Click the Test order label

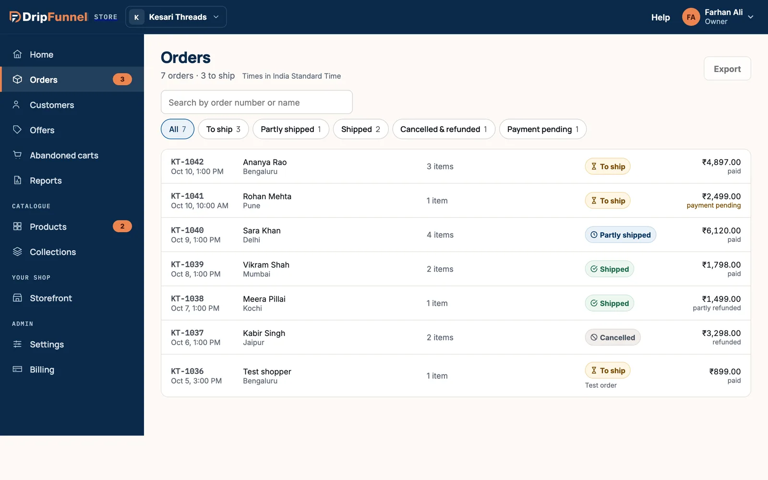point(600,385)
